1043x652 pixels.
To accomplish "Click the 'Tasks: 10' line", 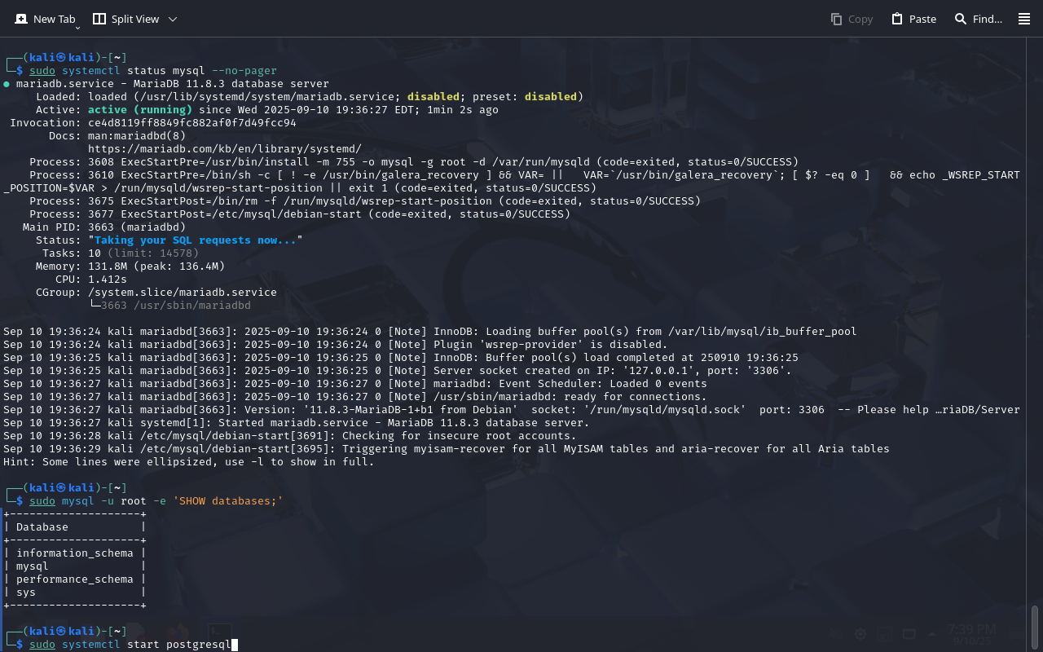I will pyautogui.click(x=121, y=253).
